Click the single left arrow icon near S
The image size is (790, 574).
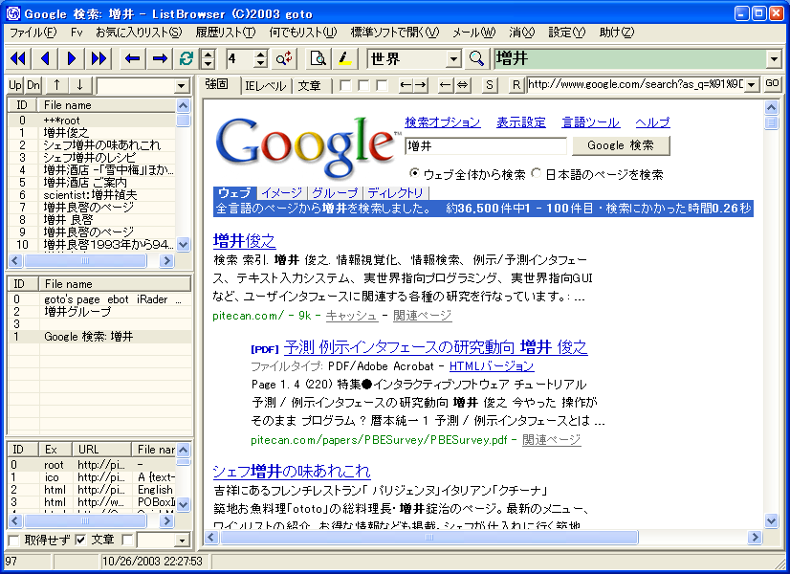[445, 84]
